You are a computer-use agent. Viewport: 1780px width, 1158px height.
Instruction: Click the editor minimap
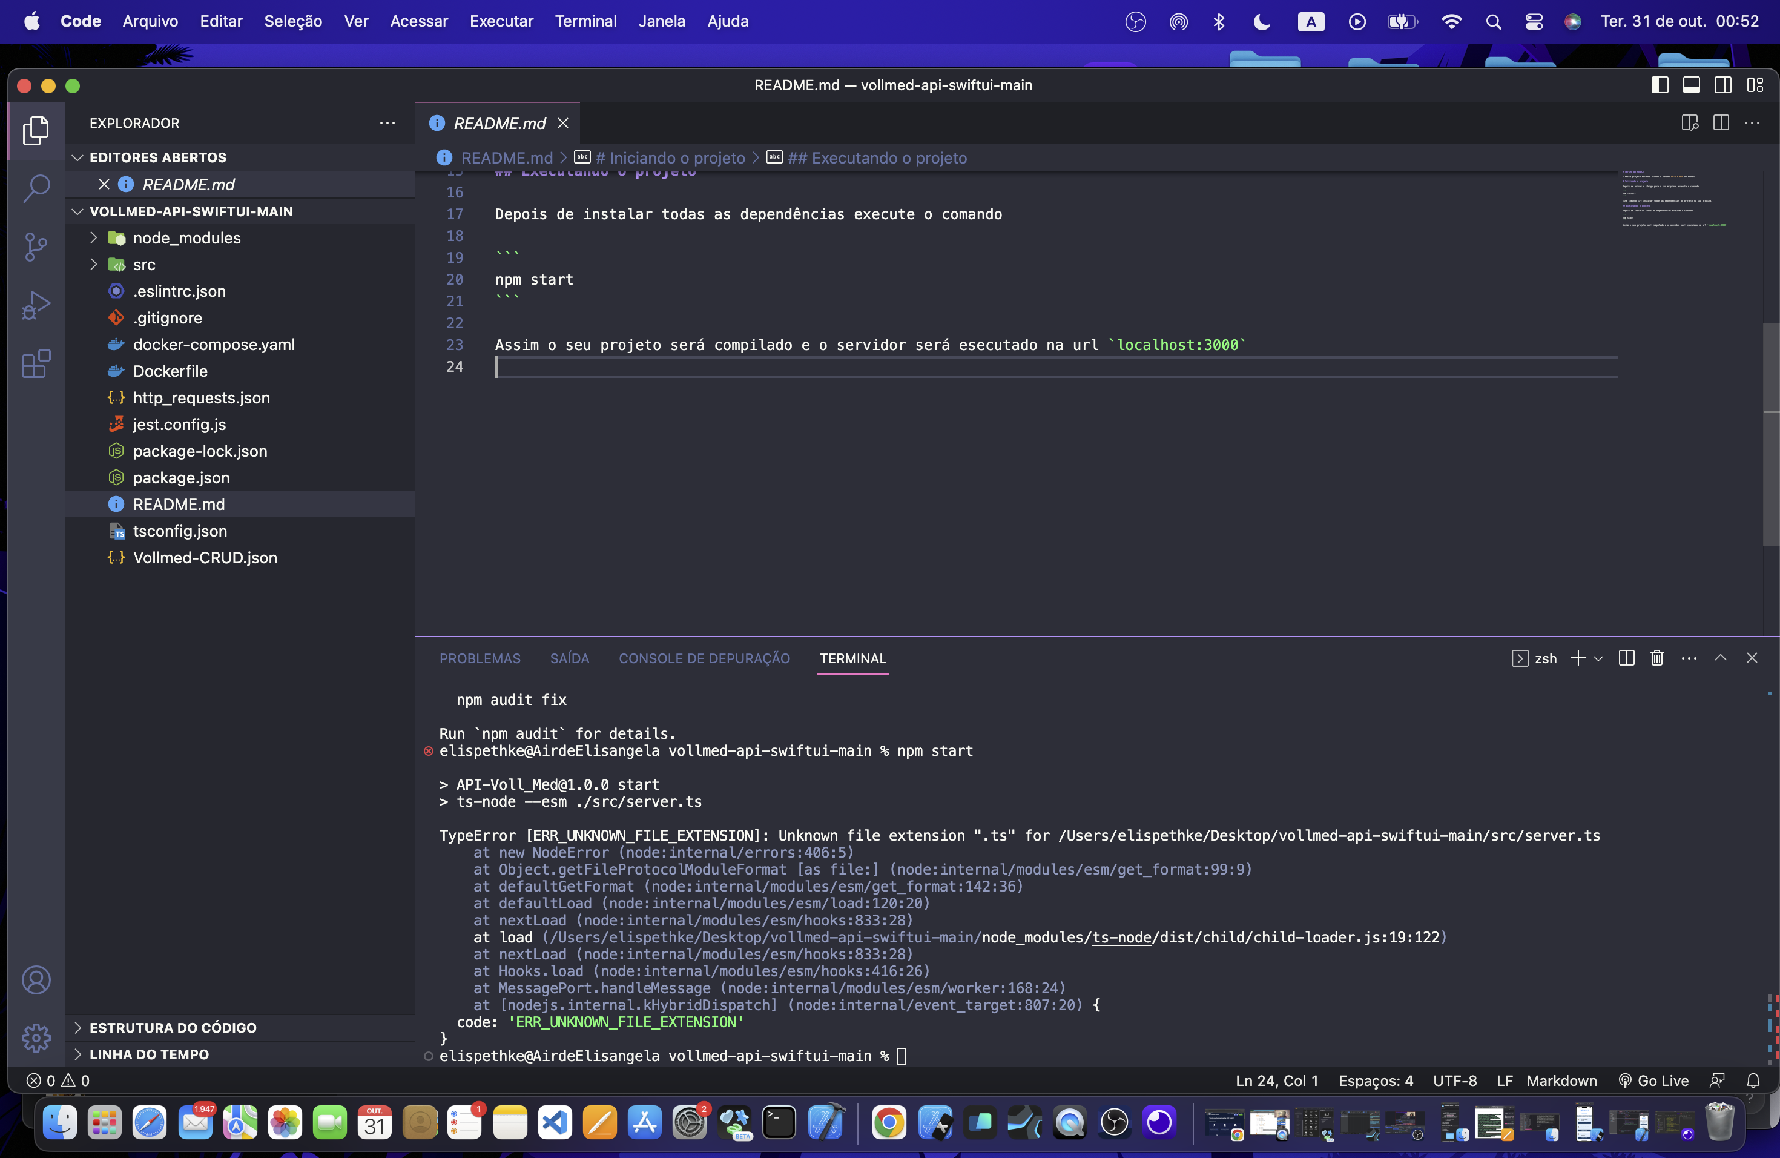[1674, 198]
